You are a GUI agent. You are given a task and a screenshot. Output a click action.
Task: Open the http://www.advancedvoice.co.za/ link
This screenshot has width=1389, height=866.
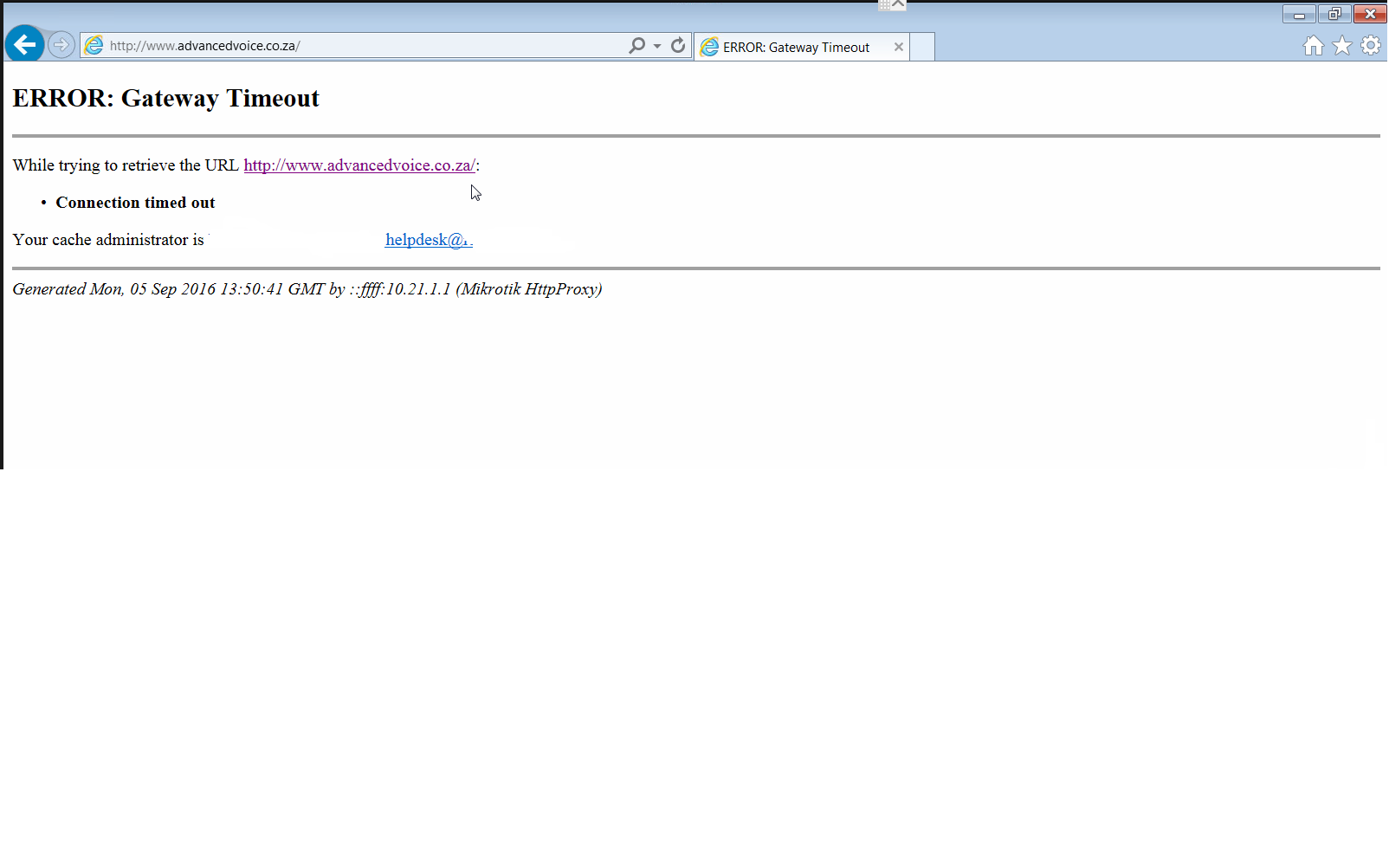click(x=359, y=165)
